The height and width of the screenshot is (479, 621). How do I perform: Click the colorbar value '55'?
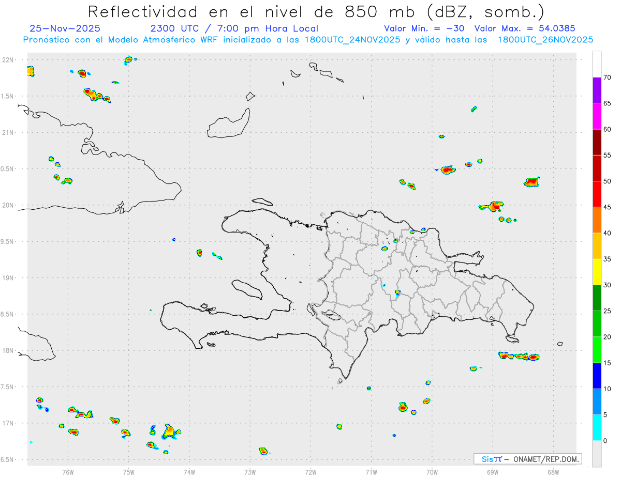[x=607, y=155]
